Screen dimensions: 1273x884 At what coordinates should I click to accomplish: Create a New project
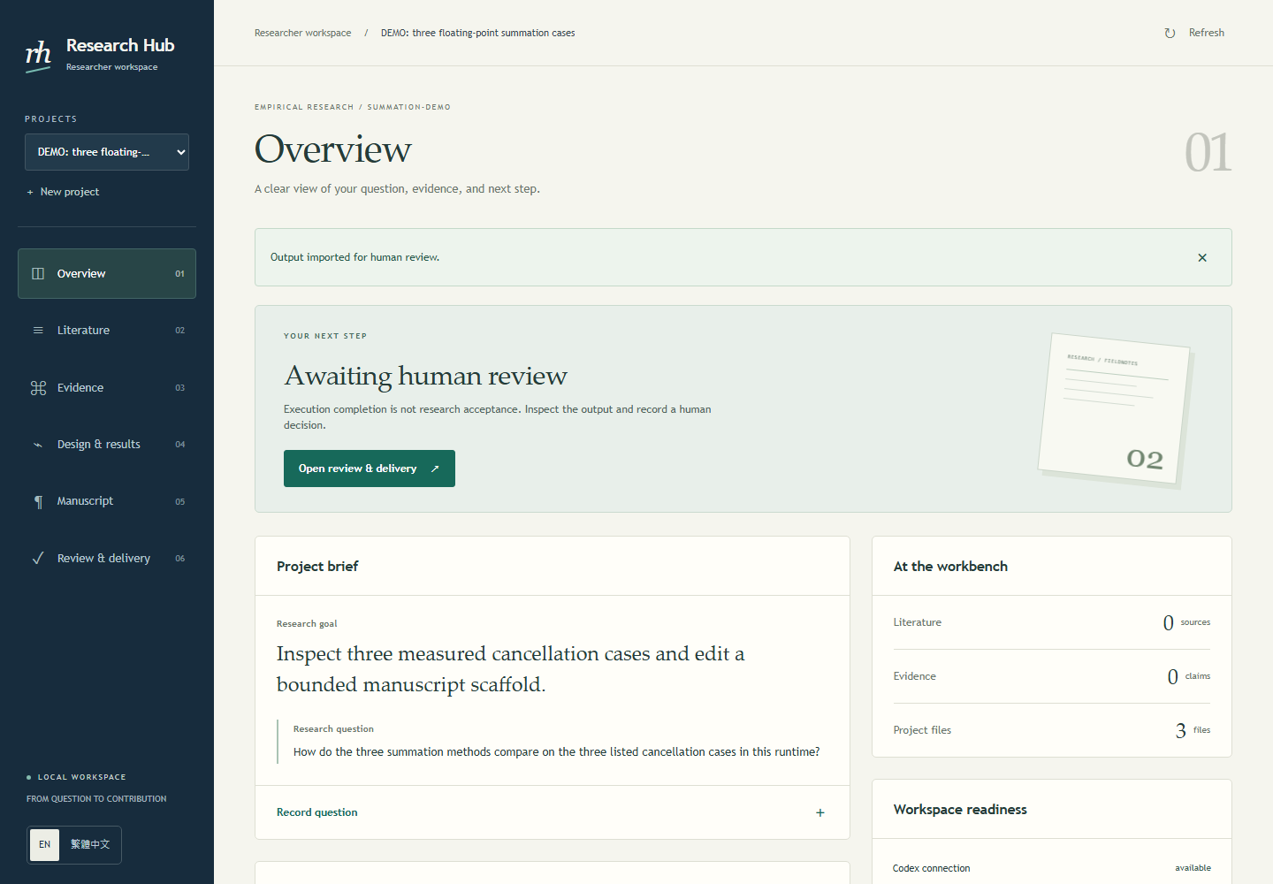[x=63, y=192]
